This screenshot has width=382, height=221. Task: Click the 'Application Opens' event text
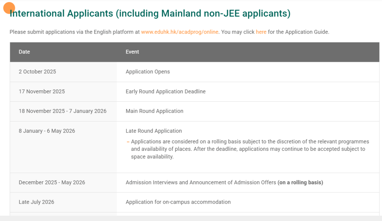pyautogui.click(x=148, y=72)
